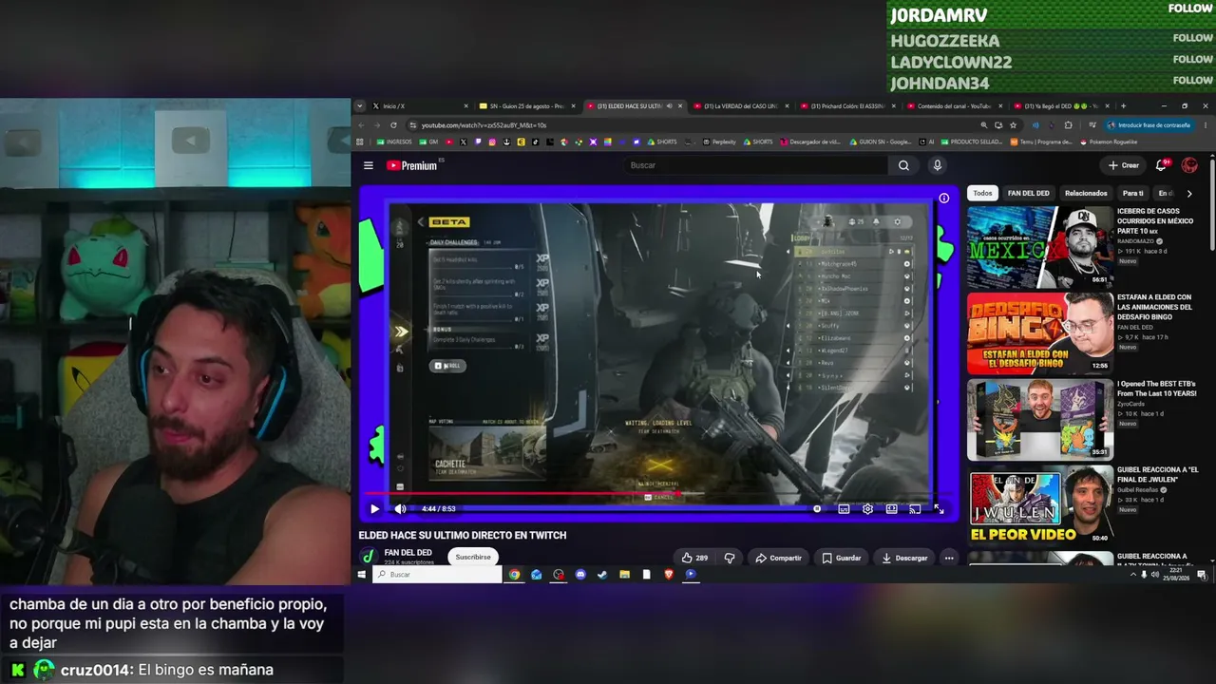Bookmark this page with the star icon
This screenshot has height=684, width=1216.
1013,125
